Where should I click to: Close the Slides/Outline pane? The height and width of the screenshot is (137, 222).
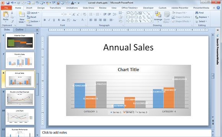37,30
